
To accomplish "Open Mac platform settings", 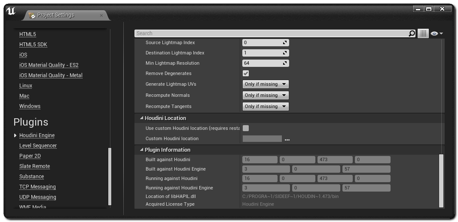I will click(24, 96).
